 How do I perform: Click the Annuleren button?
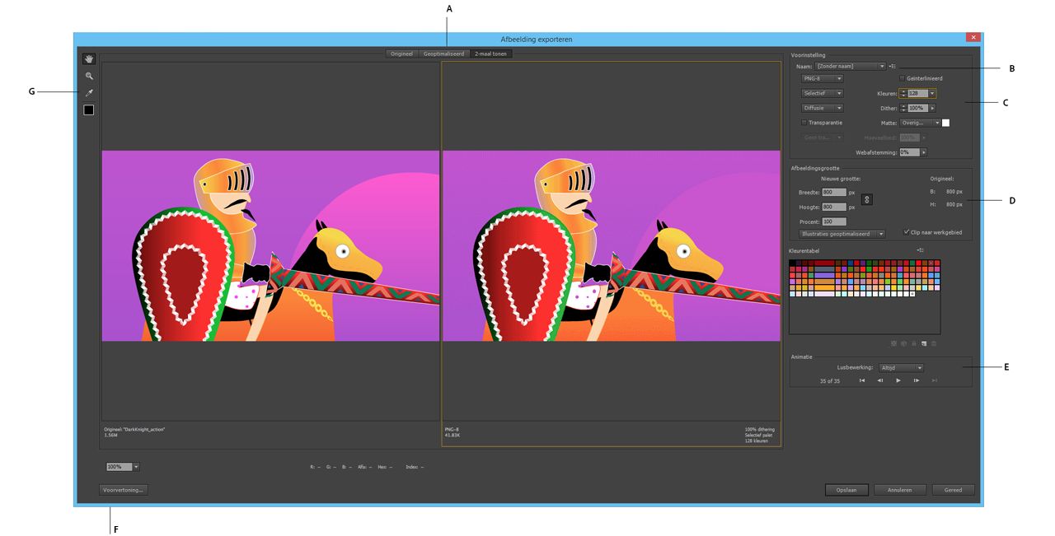(x=900, y=489)
